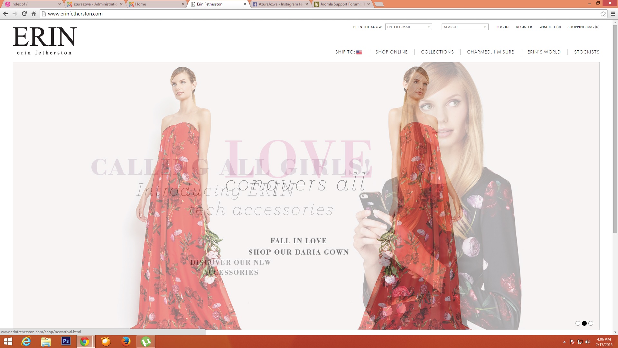Open the SHIP TO country selector
The height and width of the screenshot is (348, 618).
(348, 52)
